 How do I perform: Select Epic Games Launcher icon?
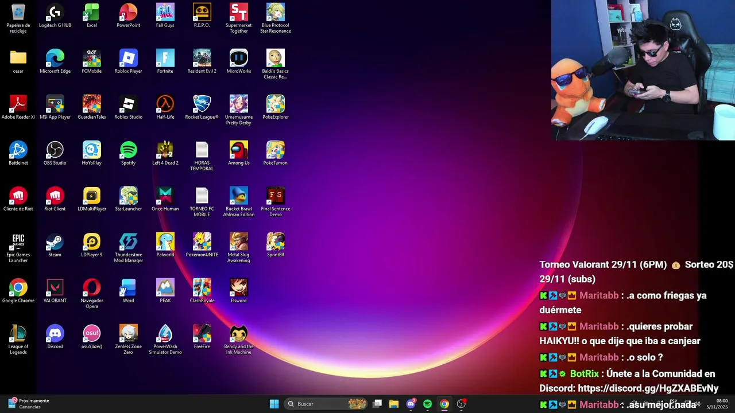click(x=18, y=248)
